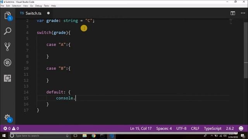The image size is (248, 139).
Task: Click the Spaces: 4 indentation setting
Action: (x=164, y=129)
